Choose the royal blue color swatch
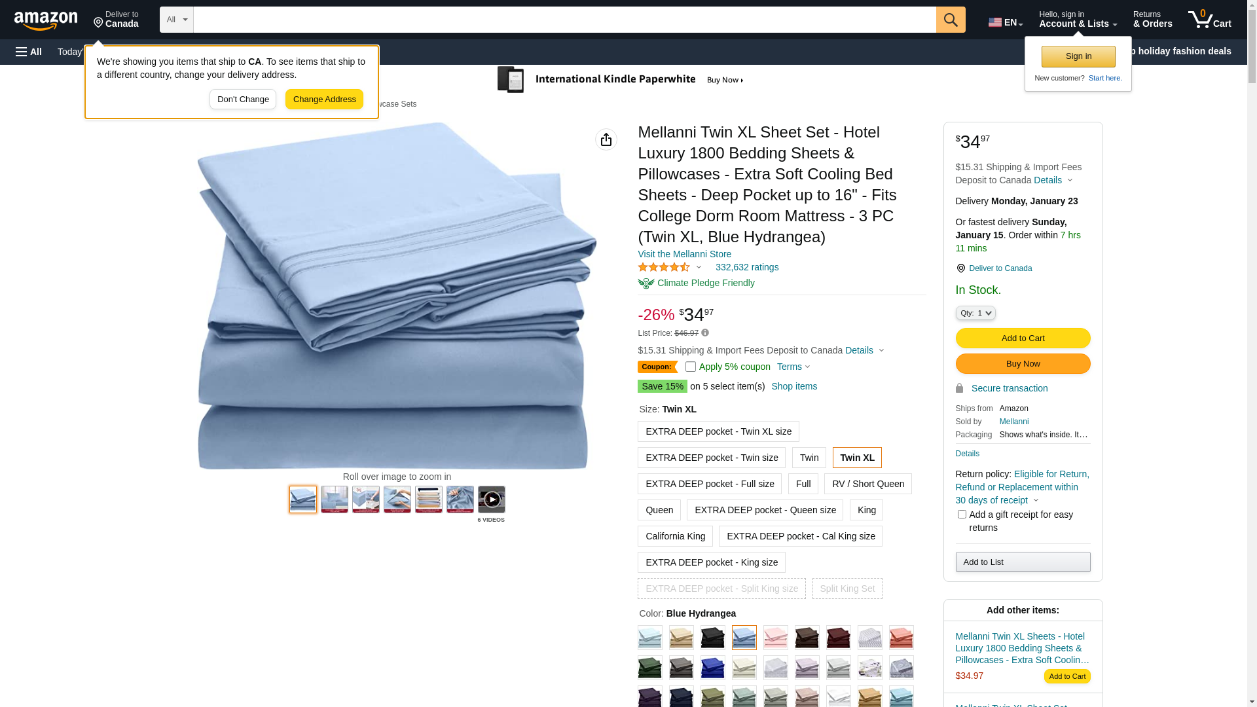 [x=712, y=668]
